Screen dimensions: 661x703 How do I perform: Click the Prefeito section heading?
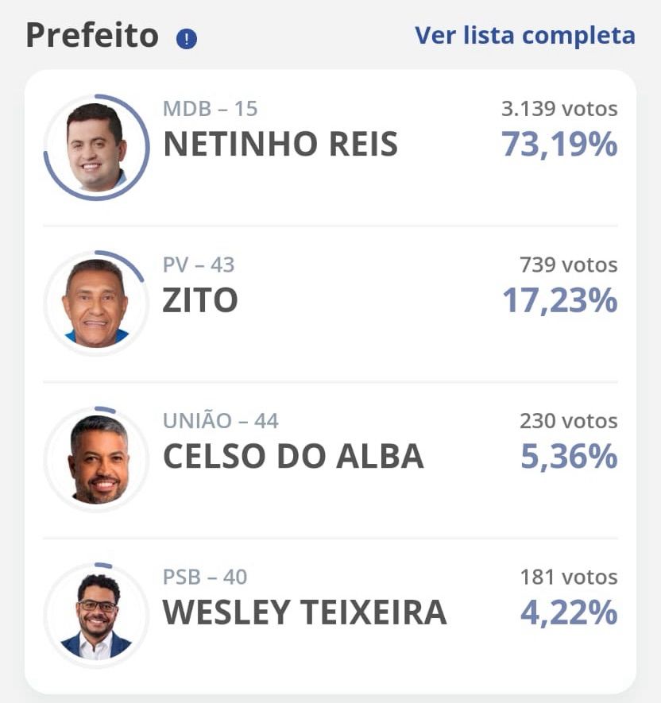coord(92,37)
